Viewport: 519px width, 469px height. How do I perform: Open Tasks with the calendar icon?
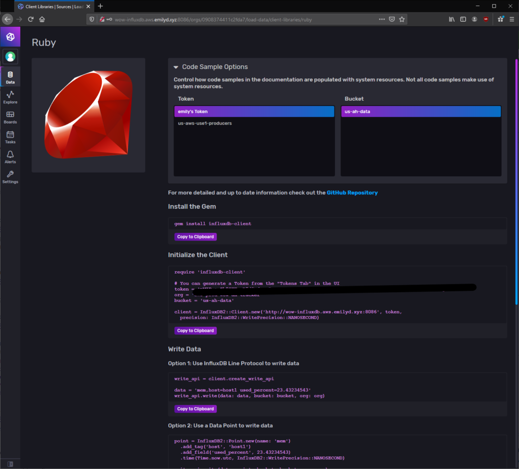[x=10, y=136]
